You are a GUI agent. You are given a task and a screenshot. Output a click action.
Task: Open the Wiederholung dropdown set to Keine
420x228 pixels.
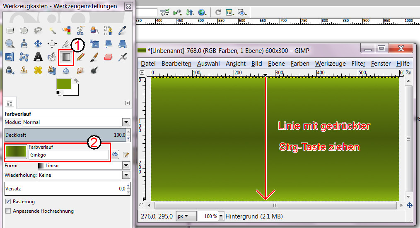[x=84, y=175]
